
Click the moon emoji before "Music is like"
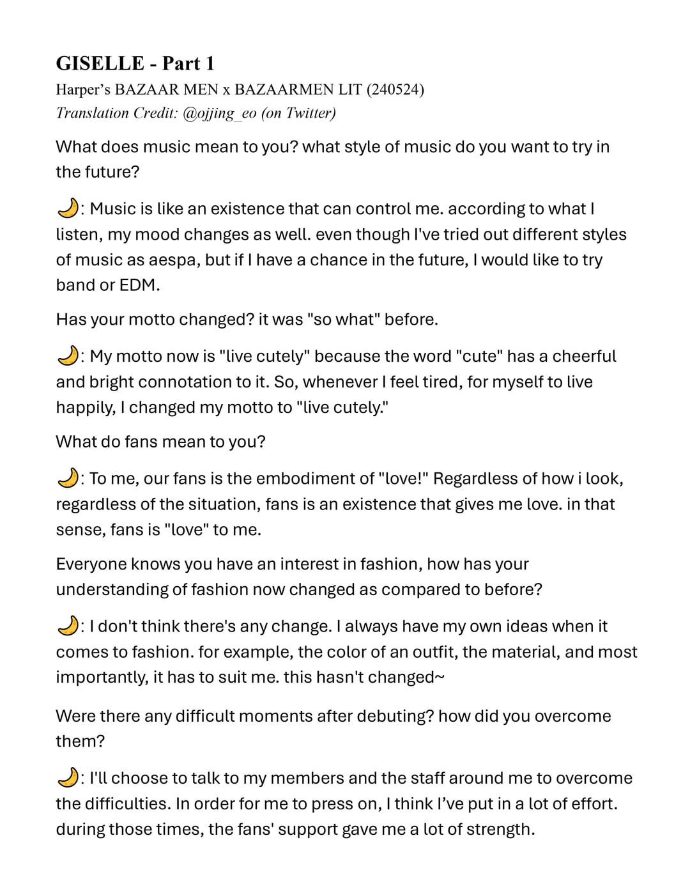(x=67, y=208)
